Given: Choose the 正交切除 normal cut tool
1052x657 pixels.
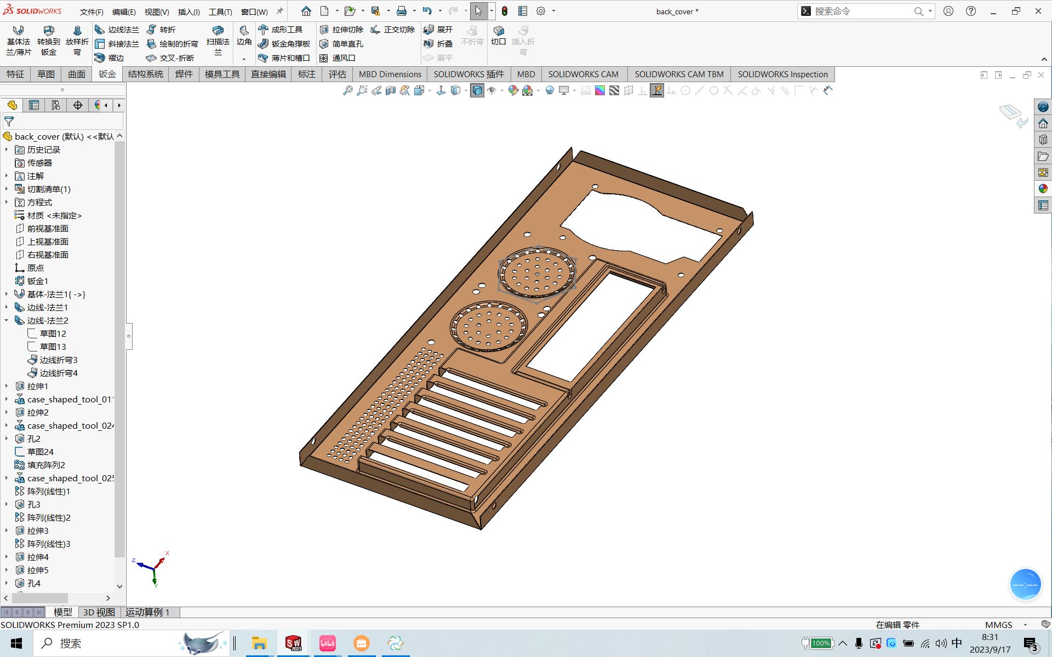Looking at the screenshot, I should tap(393, 30).
